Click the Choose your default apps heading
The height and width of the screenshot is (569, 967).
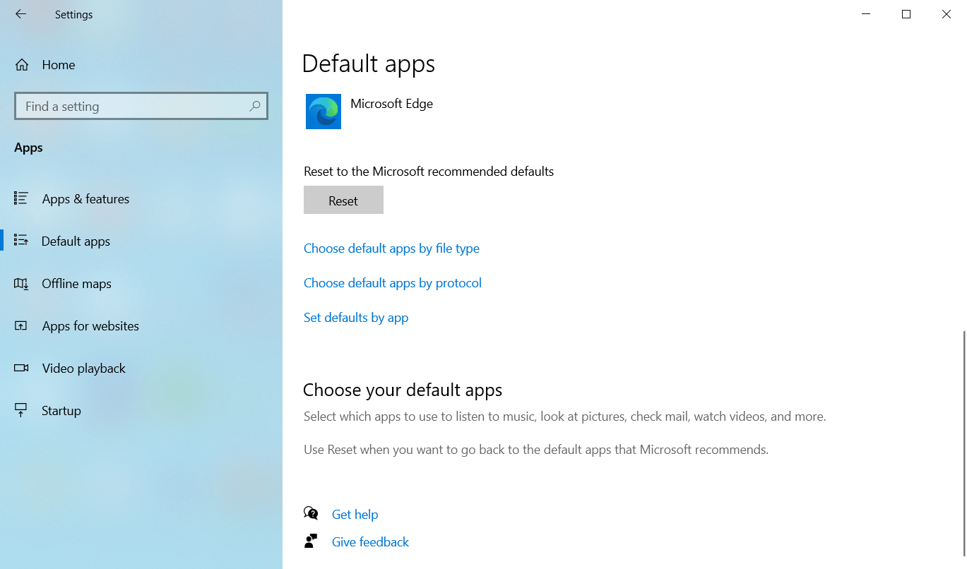[403, 390]
